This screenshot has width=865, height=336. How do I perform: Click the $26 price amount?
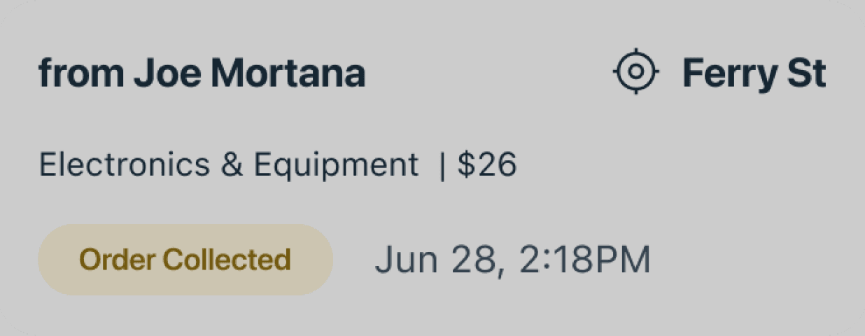pos(487,165)
